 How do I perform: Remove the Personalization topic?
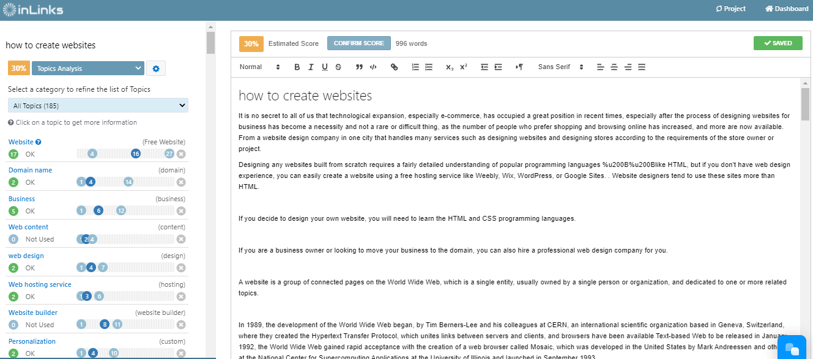click(x=181, y=353)
